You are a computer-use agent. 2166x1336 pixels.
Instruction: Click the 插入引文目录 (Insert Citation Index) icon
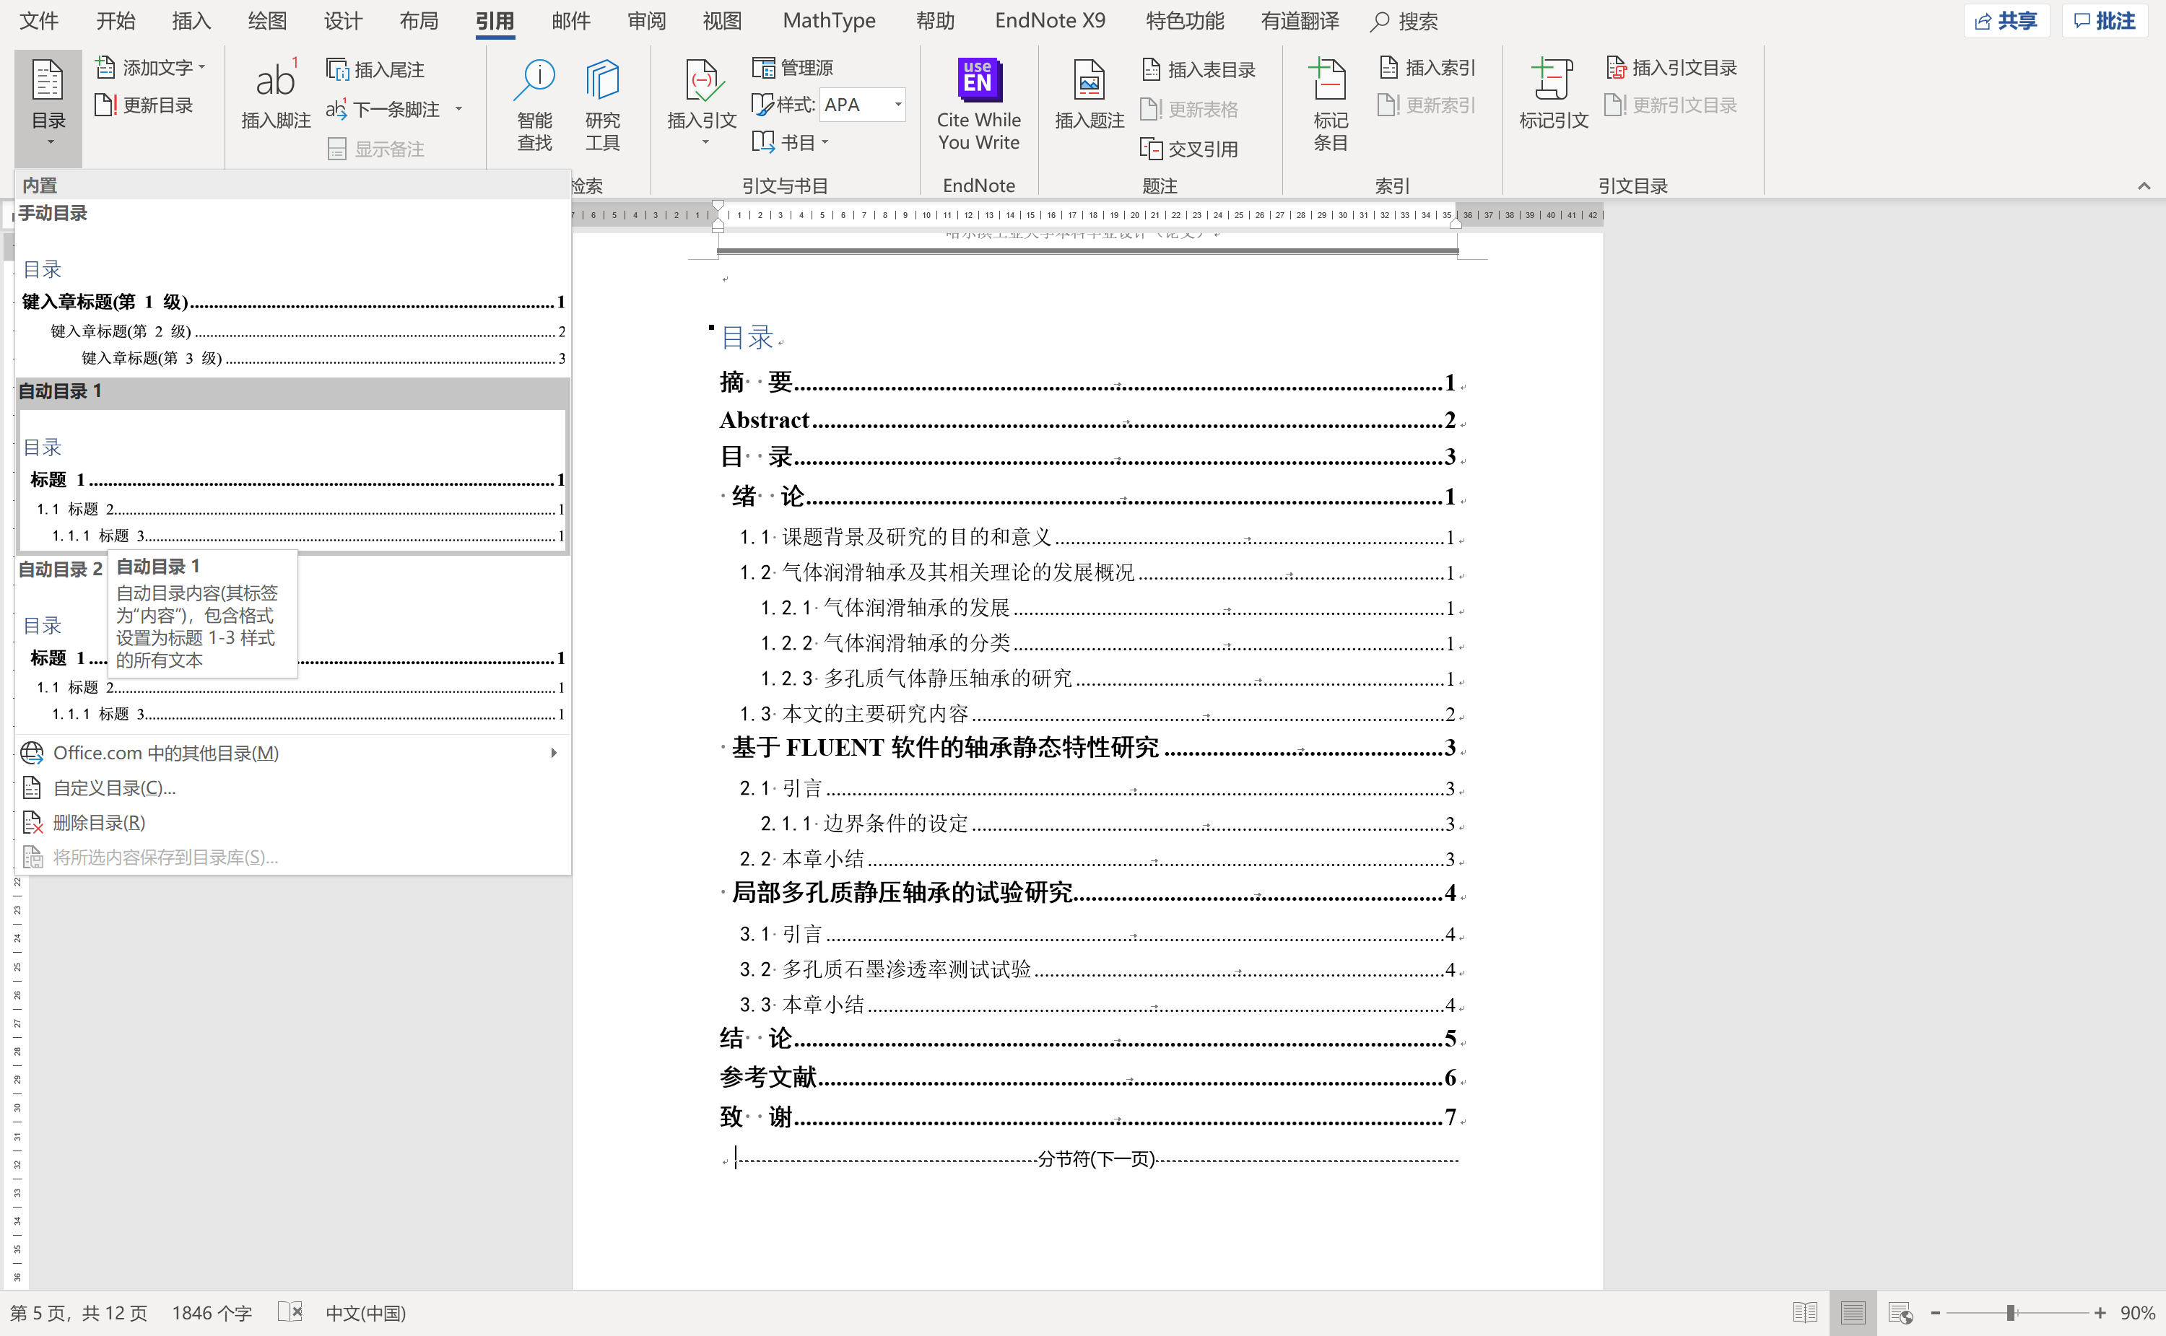(1677, 66)
